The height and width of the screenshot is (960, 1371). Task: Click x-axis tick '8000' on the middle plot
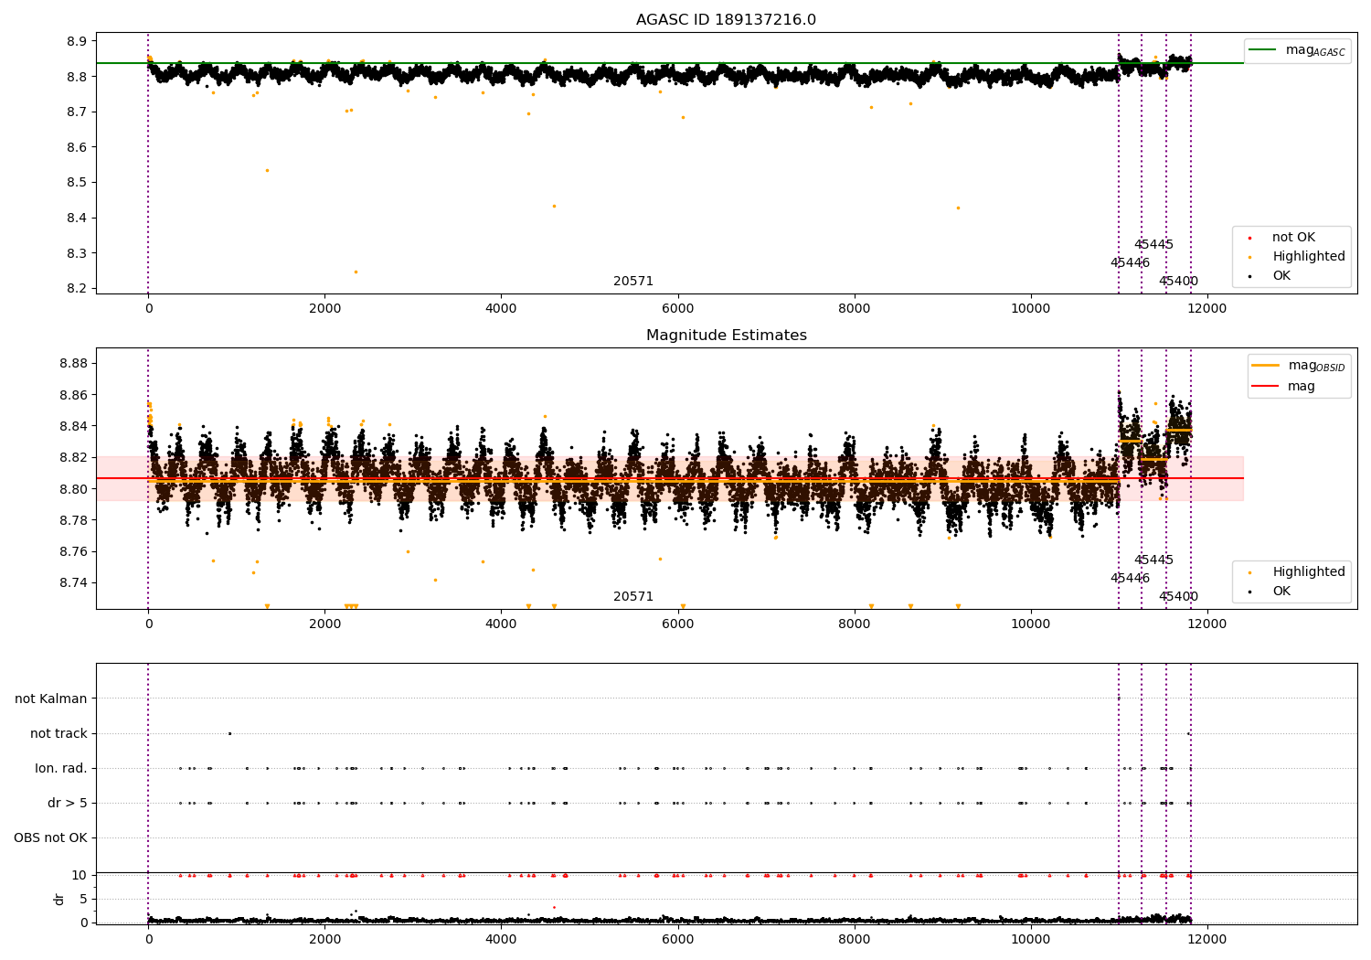click(854, 624)
